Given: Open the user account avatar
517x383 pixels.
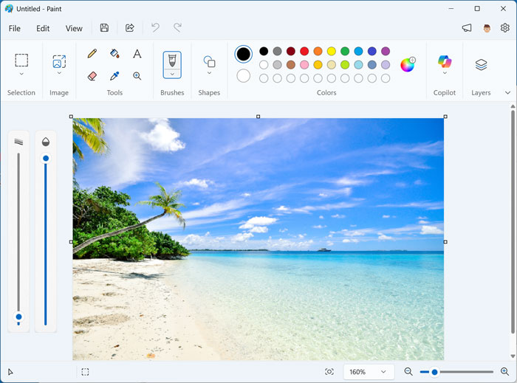Looking at the screenshot, I should (487, 28).
